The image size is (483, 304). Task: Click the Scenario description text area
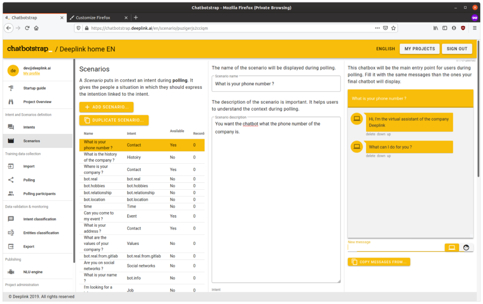point(276,200)
